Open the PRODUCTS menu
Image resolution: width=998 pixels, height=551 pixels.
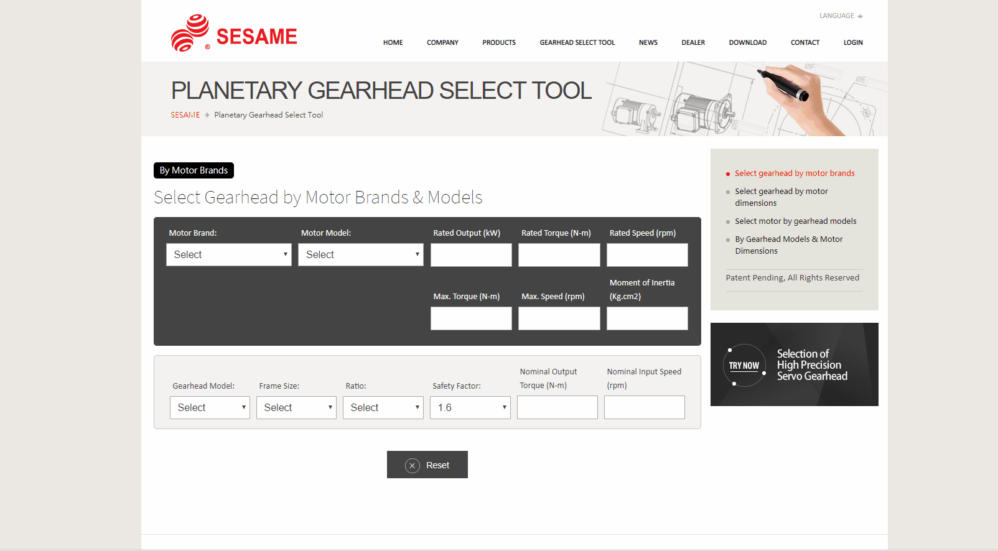(x=499, y=43)
